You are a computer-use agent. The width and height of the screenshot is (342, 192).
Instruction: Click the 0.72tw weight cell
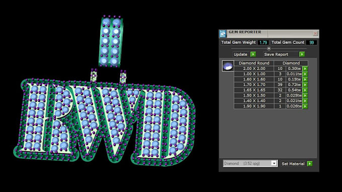pos(294,85)
